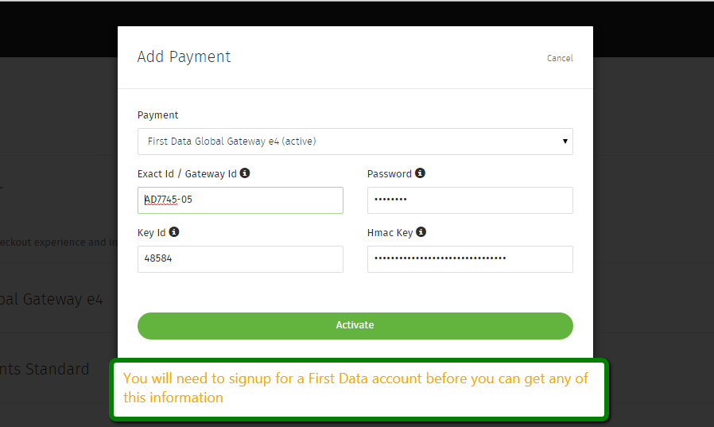
Task: Select the dimmed Gateway e4 heading behind dialog
Action: (52, 300)
